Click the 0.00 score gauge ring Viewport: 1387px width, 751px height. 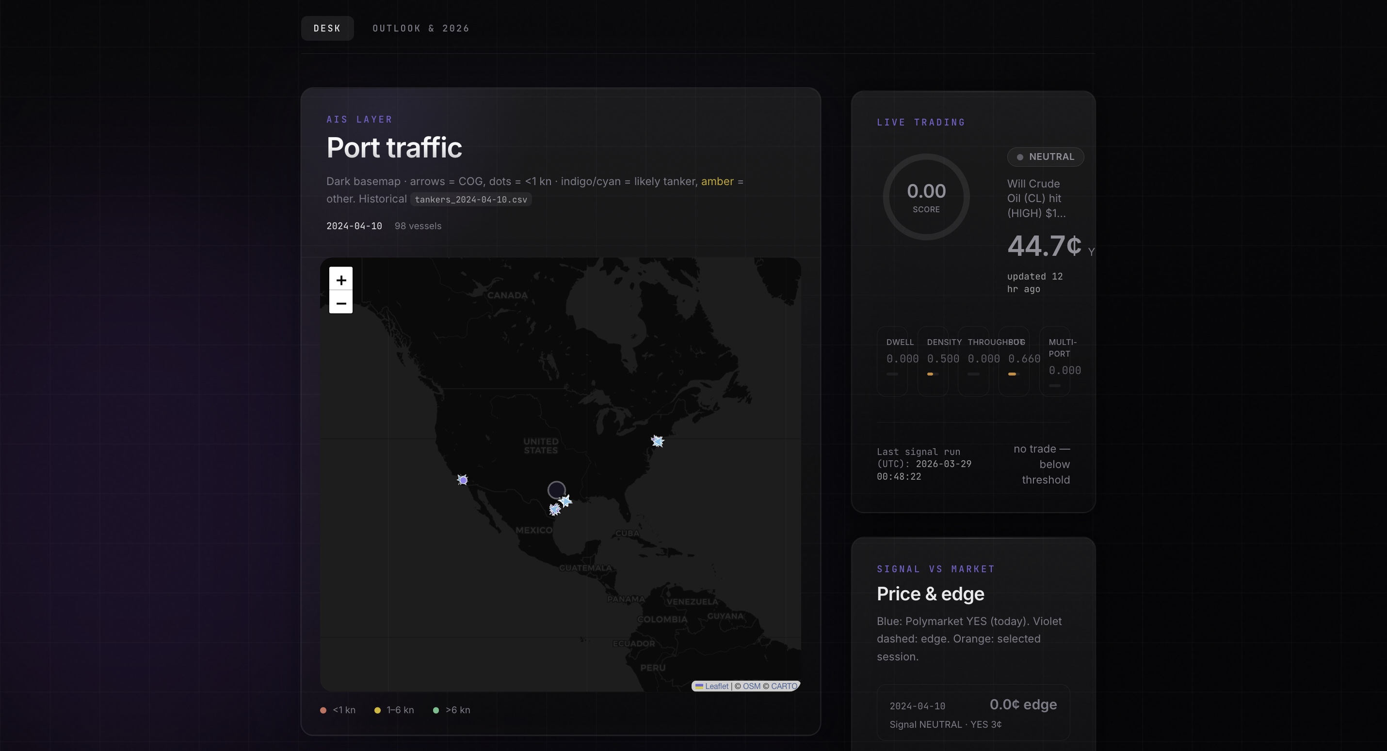pyautogui.click(x=926, y=197)
